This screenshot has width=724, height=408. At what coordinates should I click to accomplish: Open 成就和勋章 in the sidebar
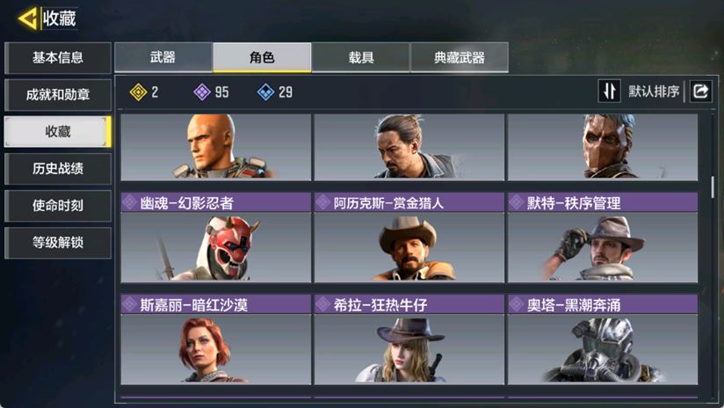pyautogui.click(x=58, y=95)
